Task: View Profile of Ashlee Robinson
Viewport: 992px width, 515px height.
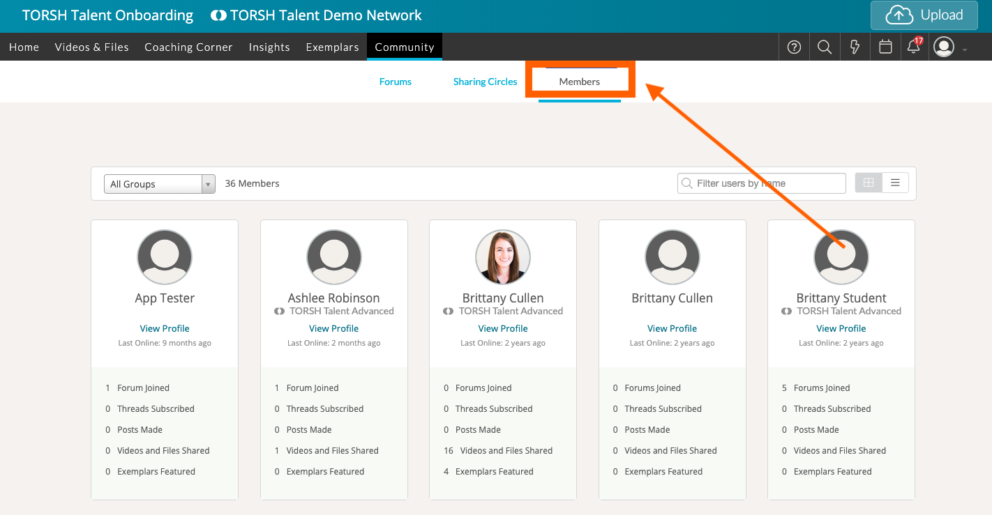Action: (x=334, y=328)
